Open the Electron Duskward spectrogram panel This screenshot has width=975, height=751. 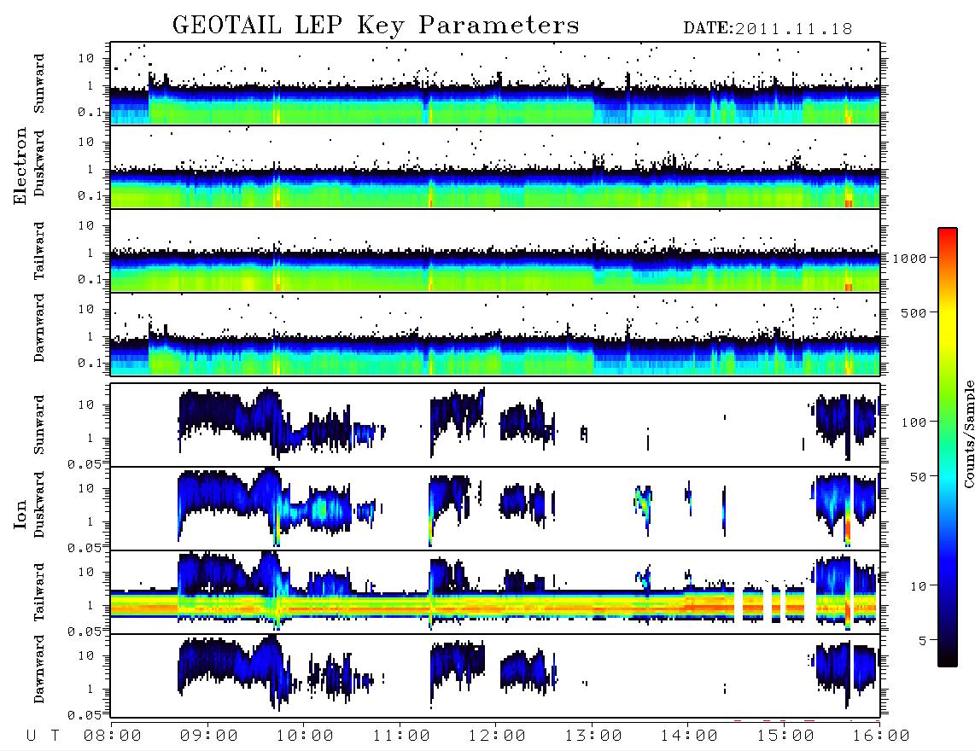[x=495, y=166]
